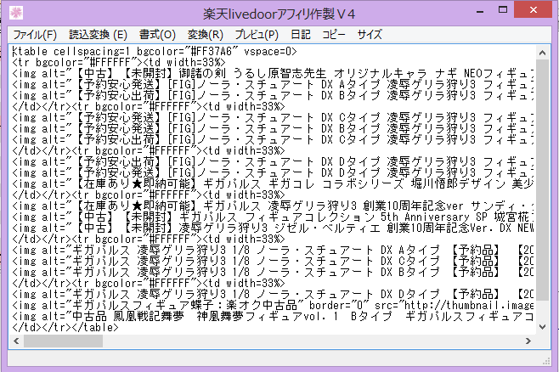
Task: Open the ファイル(F) menu
Action: point(35,35)
